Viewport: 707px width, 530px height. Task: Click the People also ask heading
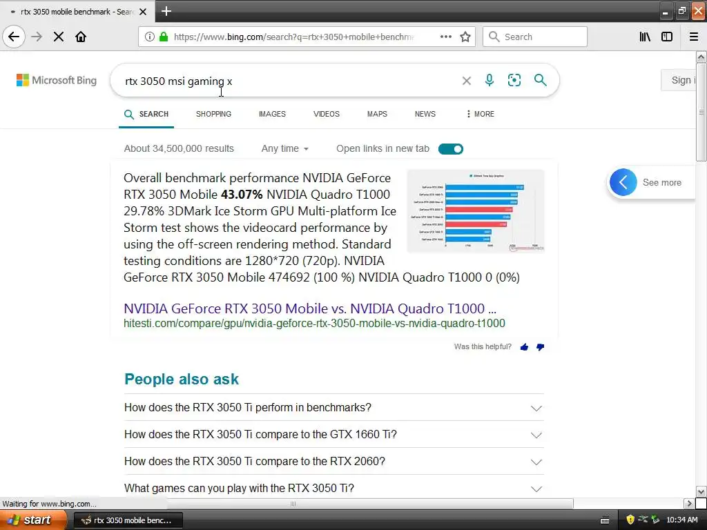(x=182, y=379)
